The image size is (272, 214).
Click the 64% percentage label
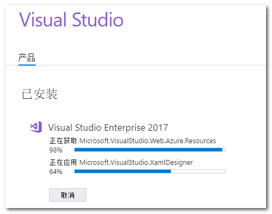pos(56,172)
